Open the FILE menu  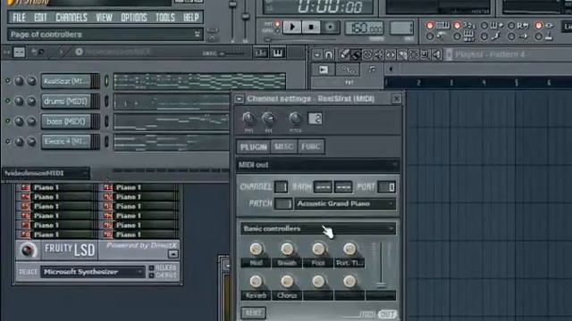point(19,17)
